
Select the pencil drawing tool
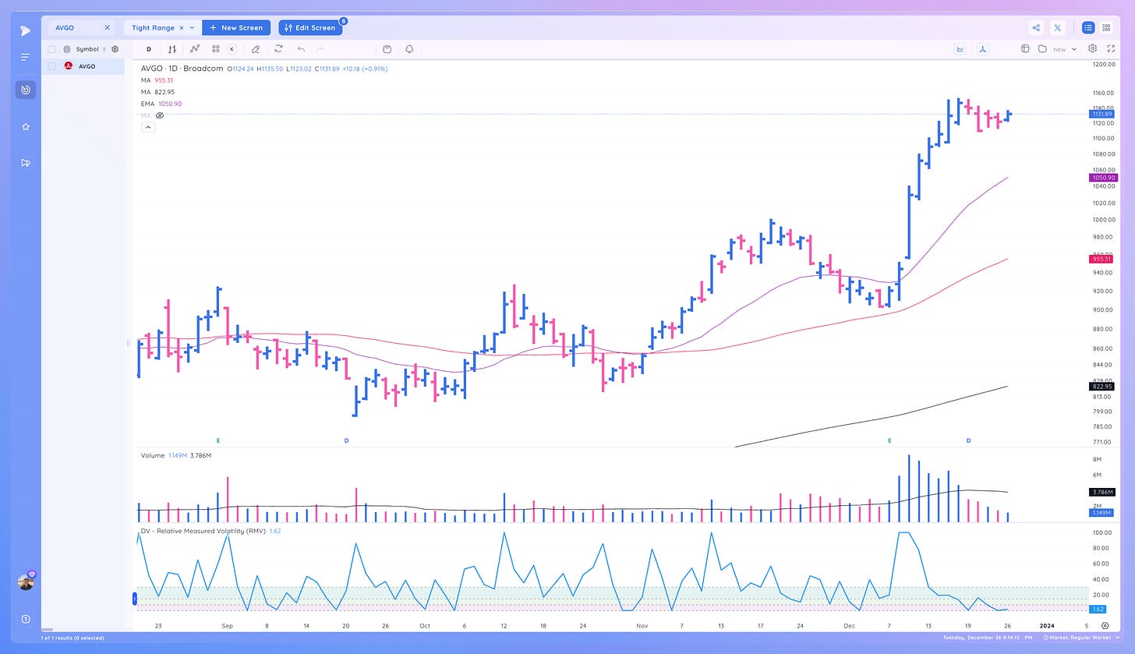tap(256, 49)
